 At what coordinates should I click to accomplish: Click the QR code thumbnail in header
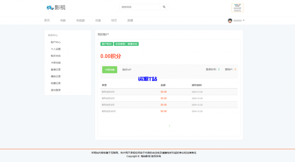tap(237, 8)
